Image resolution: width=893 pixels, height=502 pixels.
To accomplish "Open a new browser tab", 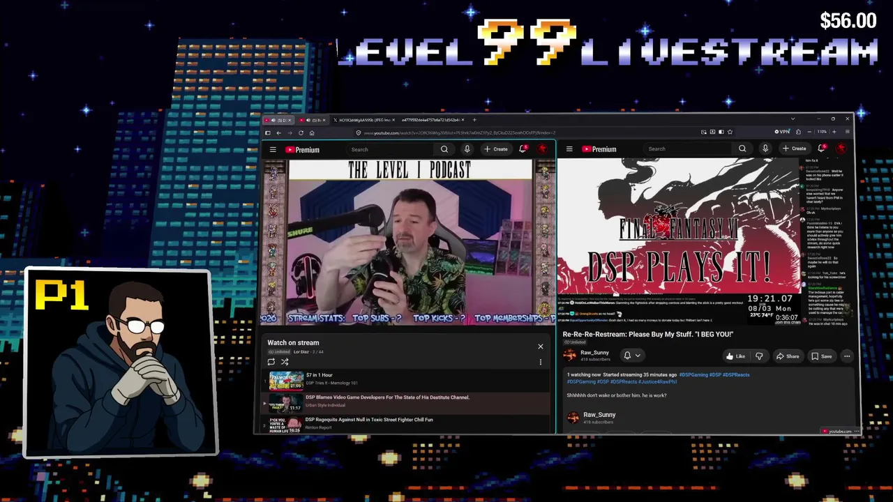I will tap(474, 120).
